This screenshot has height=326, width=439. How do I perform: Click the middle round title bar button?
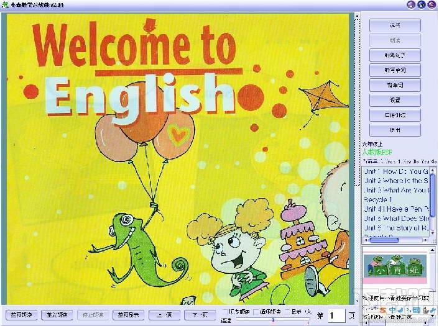click(422, 4)
